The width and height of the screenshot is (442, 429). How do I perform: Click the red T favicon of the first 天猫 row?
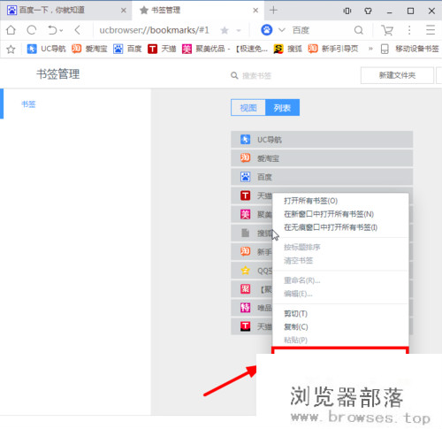pyautogui.click(x=245, y=195)
